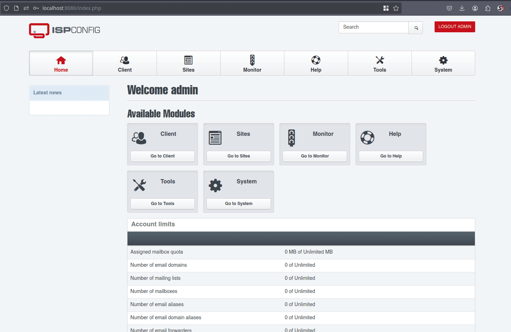The width and height of the screenshot is (511, 332).
Task: Click the Help module lifebuoy icon
Action: (367, 138)
